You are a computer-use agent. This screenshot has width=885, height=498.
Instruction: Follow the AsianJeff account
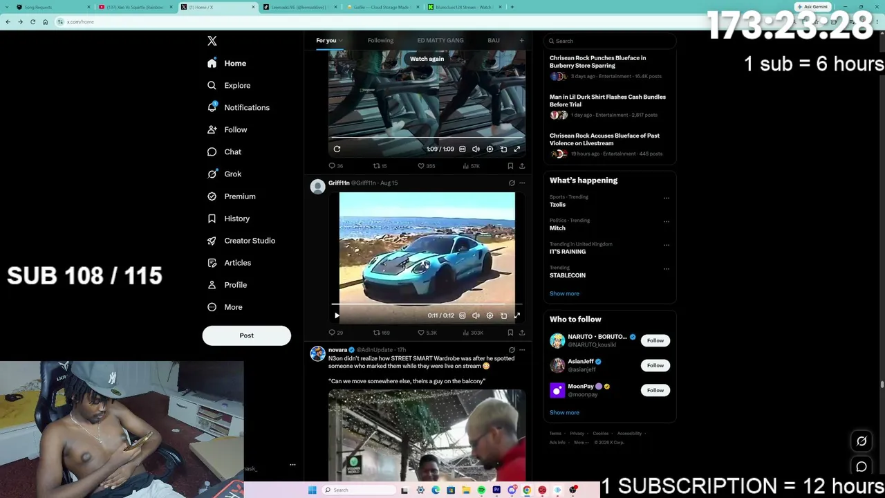coord(655,365)
